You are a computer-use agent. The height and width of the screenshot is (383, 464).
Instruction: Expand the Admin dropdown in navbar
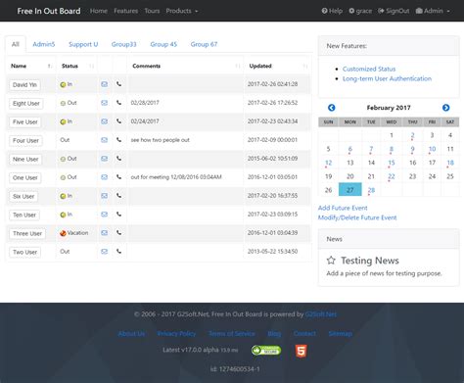(x=433, y=11)
